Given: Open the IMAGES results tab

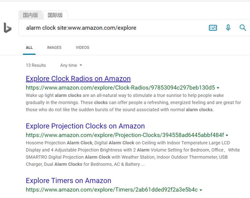Looking at the screenshot, I should coord(54,47).
